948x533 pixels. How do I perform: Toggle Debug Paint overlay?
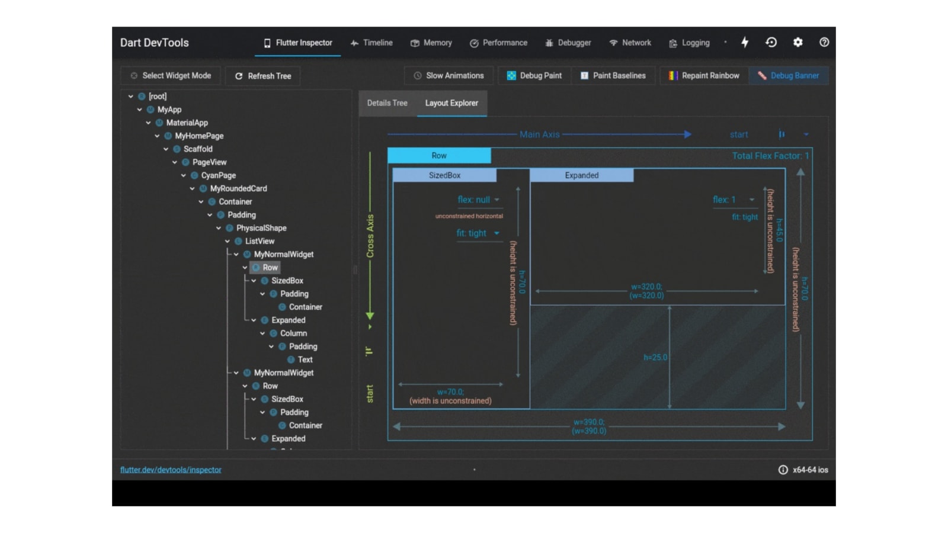(x=534, y=76)
